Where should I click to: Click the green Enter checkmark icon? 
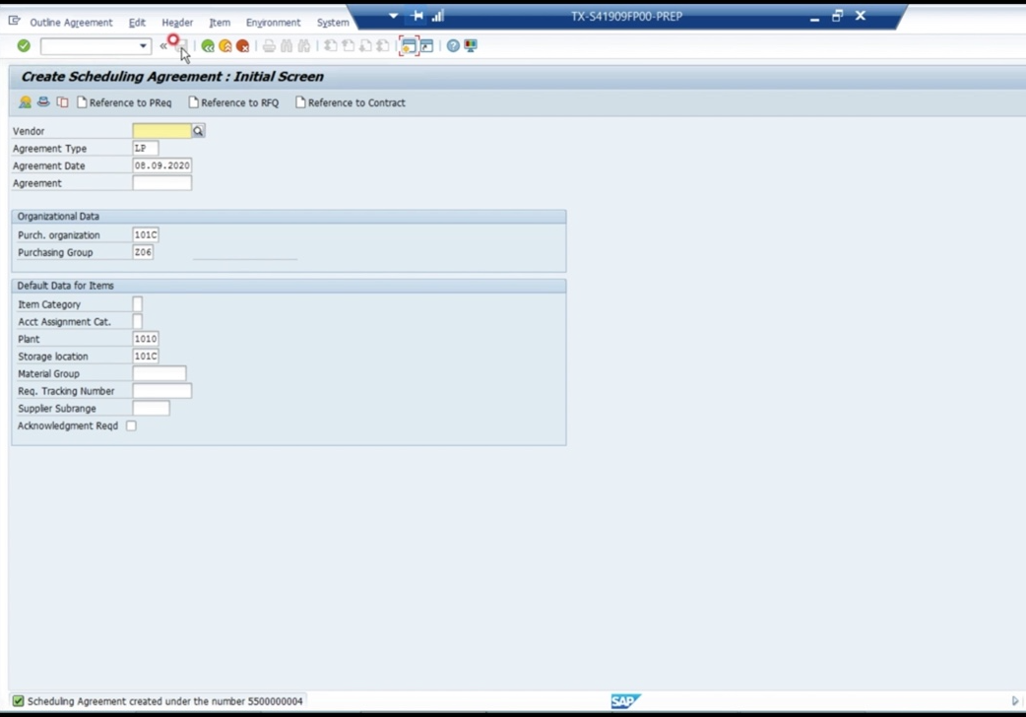point(24,46)
